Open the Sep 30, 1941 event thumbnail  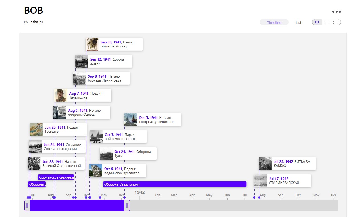(x=92, y=44)
